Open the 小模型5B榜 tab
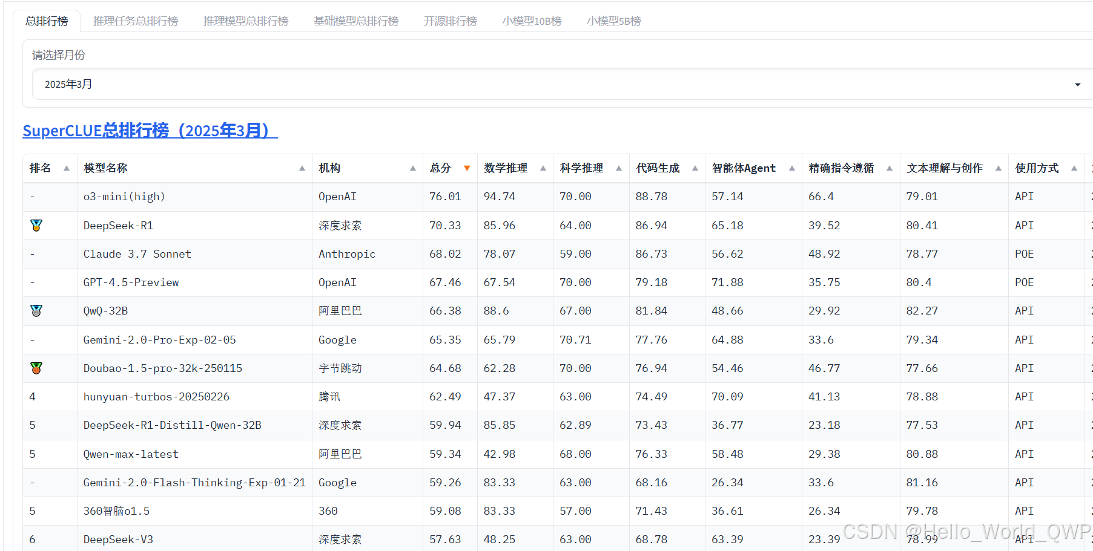 click(x=613, y=21)
